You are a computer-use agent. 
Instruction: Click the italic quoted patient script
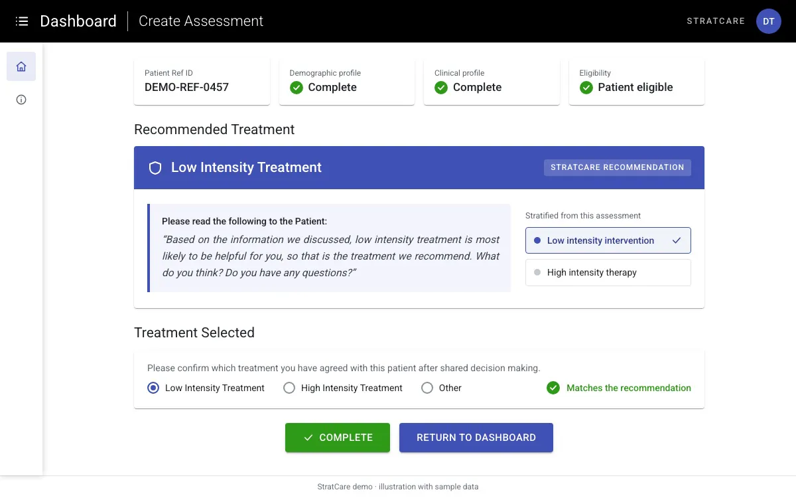click(x=331, y=256)
